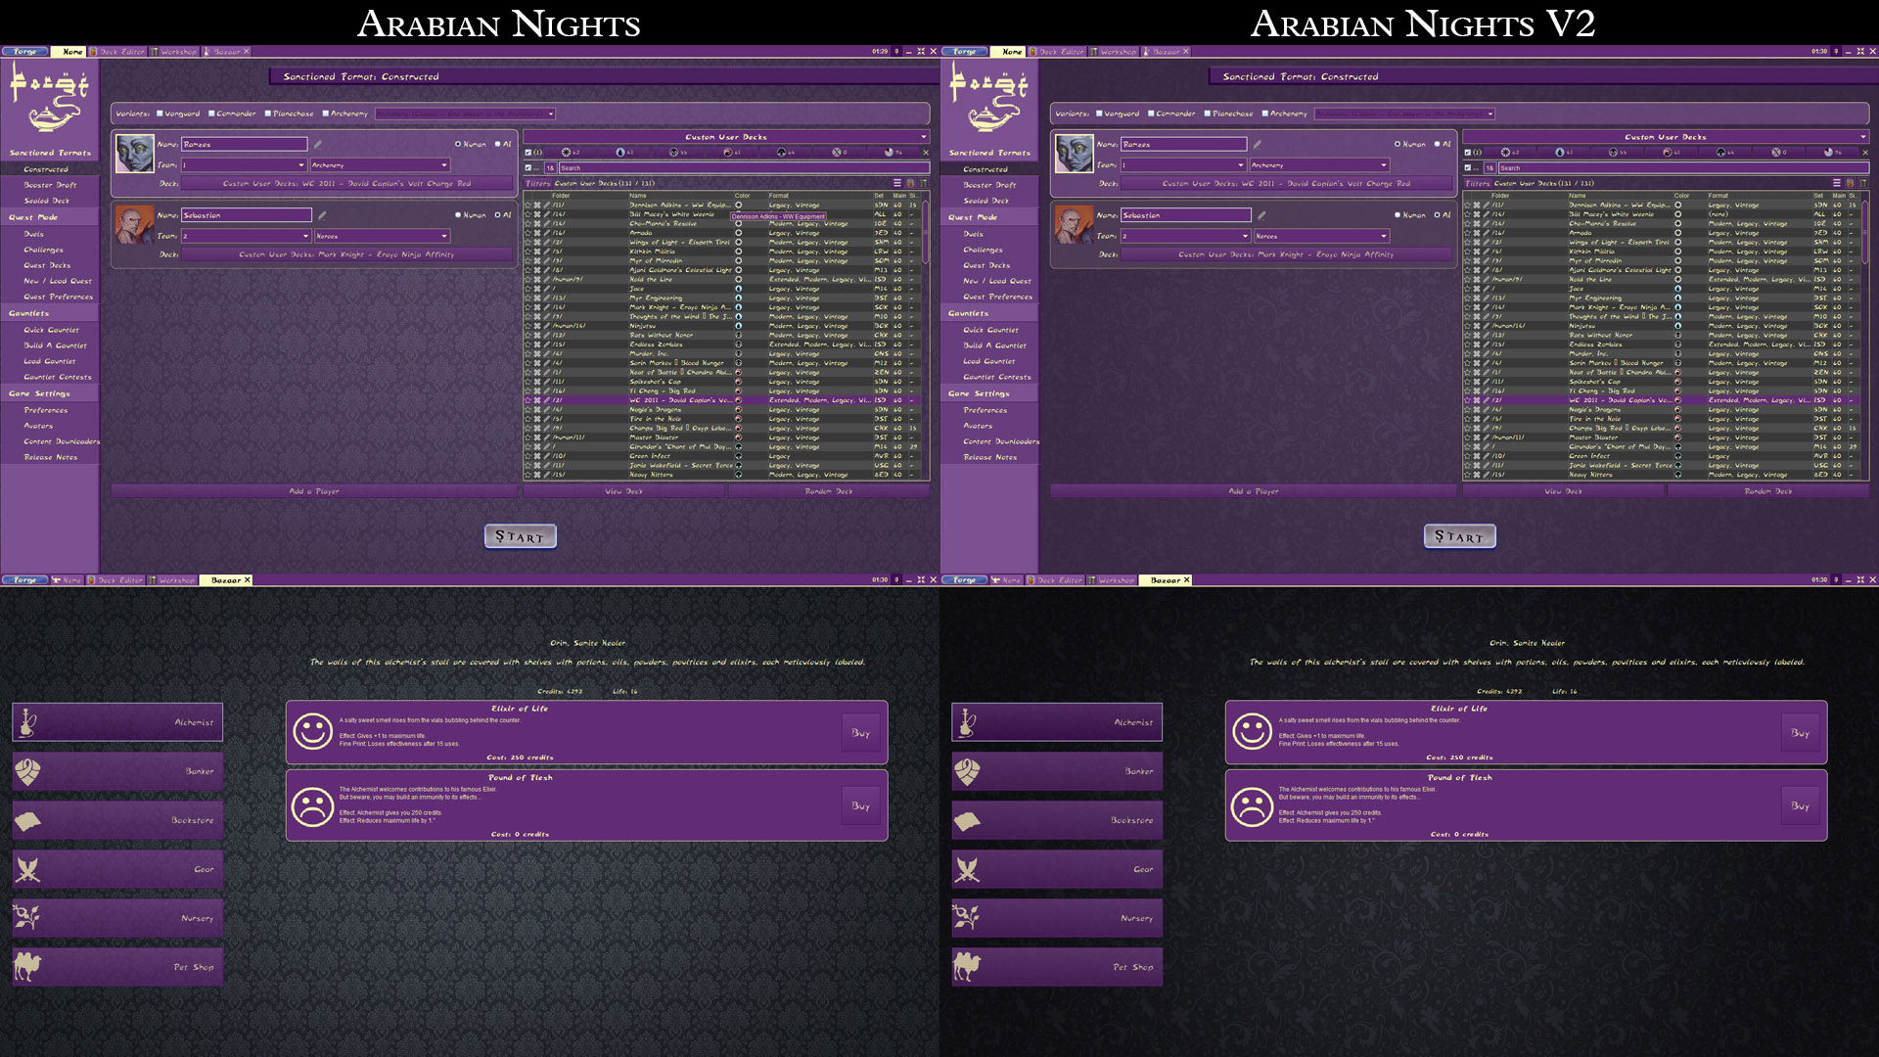The image size is (1879, 1057).
Task: Buy Elixir of Life in original bazaar
Action: [860, 733]
